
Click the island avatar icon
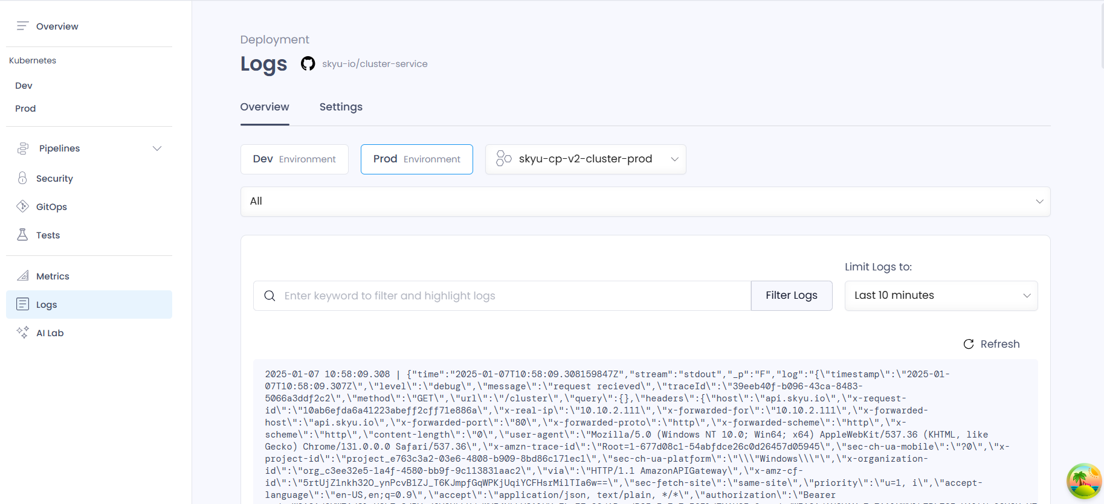pos(1084,481)
